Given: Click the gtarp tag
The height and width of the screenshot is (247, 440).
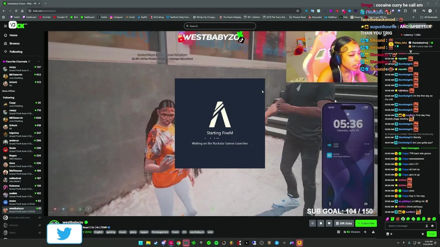Looking at the screenshot, I should (x=133, y=232).
